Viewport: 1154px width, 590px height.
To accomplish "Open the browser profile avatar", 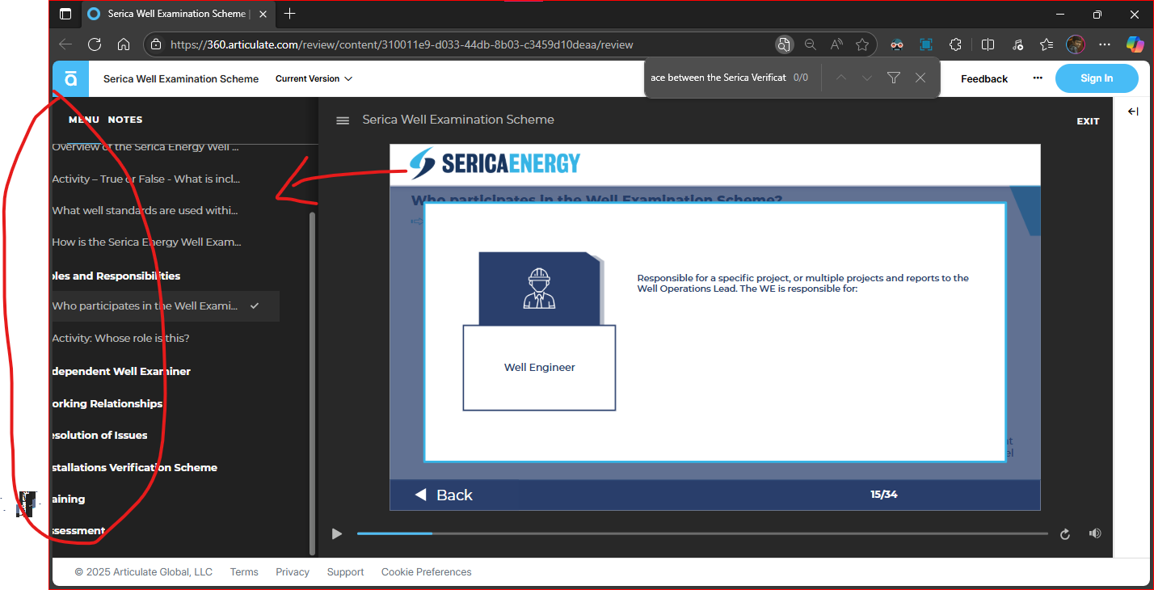I will [x=1076, y=44].
